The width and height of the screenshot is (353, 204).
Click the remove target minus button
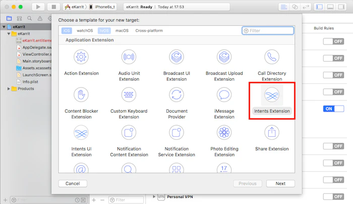(102, 200)
